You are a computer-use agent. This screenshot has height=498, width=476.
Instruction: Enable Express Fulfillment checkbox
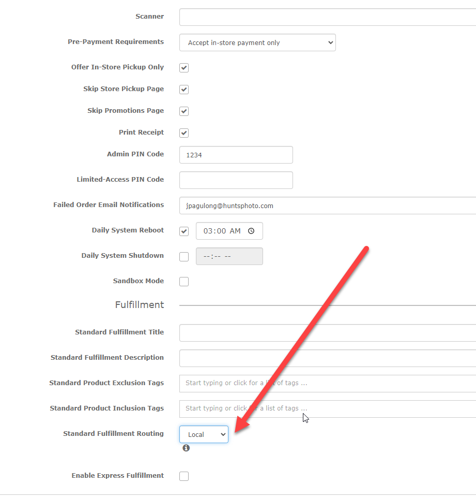tap(184, 476)
